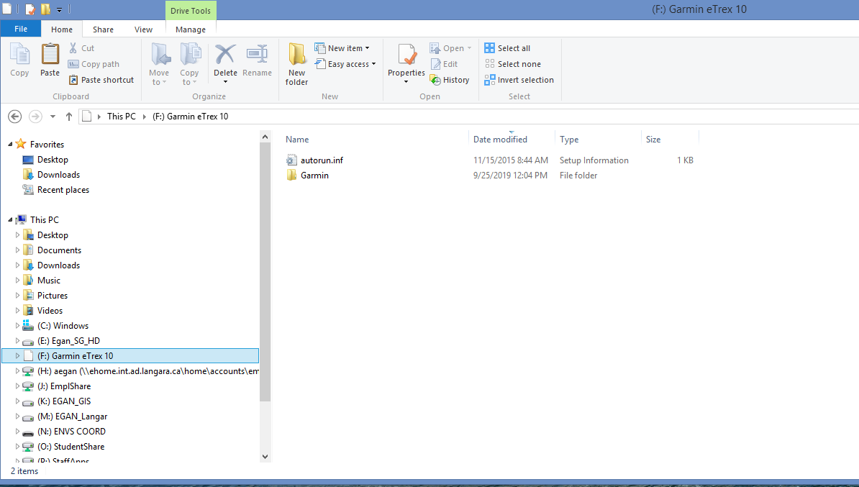Switch to the View ribbon tab
The width and height of the screenshot is (859, 487).
tap(143, 29)
